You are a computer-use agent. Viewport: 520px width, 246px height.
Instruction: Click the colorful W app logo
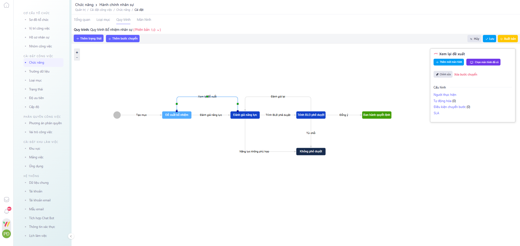click(7, 224)
